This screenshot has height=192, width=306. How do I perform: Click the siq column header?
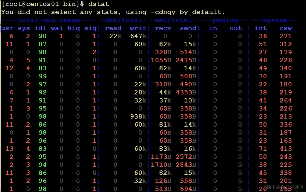coord(90,28)
